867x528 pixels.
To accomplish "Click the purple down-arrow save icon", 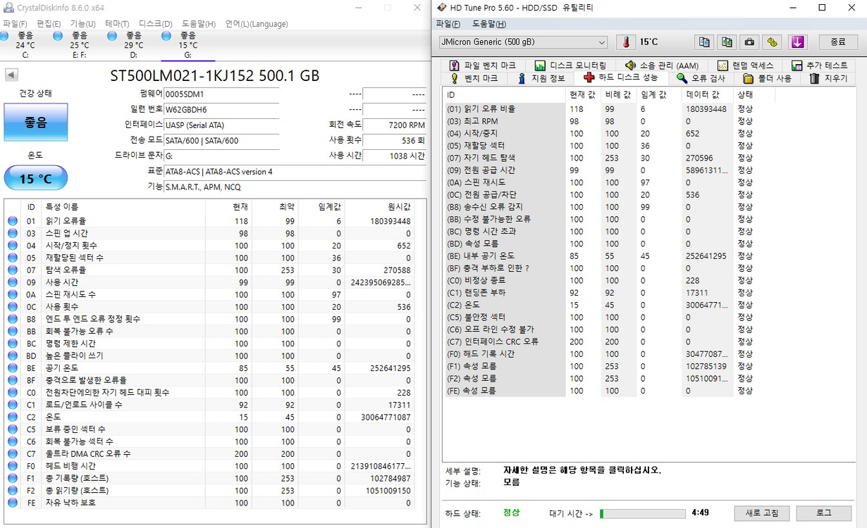I will 797,42.
